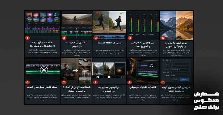Click the hands writing B-Roll thumbnail
The image size is (223, 115).
coord(85,69)
